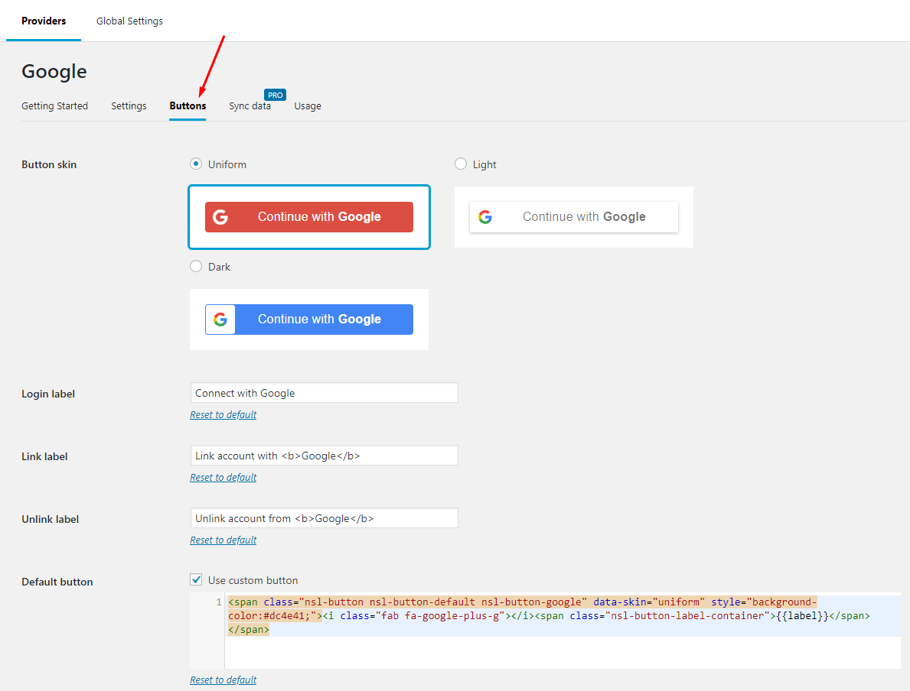Select the Buttons tab
The image size is (910, 691).
188,106
